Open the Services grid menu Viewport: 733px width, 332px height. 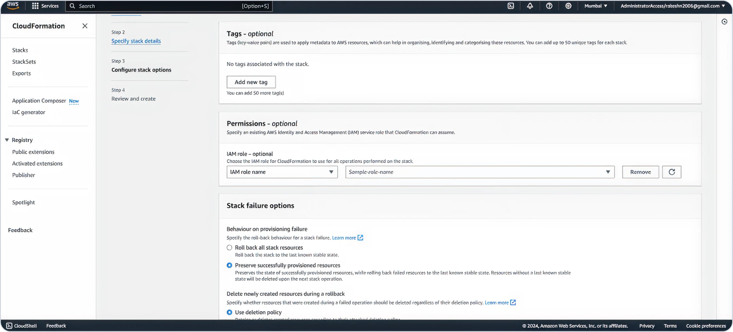[45, 6]
